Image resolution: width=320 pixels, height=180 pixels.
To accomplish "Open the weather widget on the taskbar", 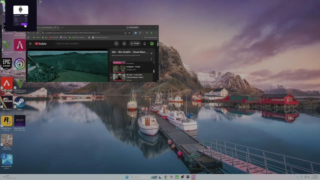I will 9,177.
